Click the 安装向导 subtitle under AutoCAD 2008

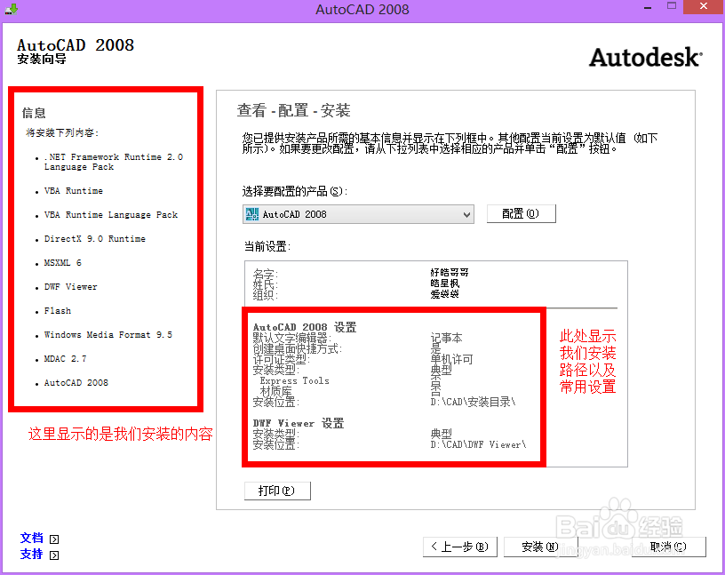(42, 60)
